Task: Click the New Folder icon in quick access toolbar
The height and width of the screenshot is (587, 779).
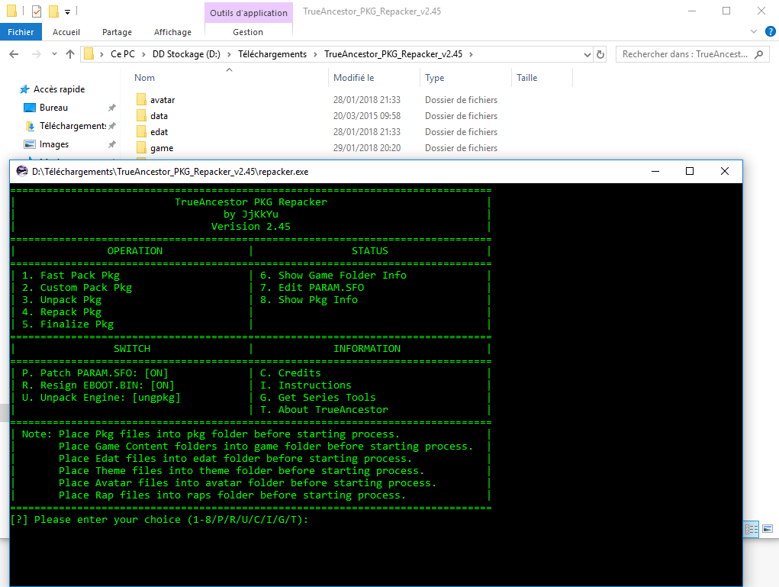Action: [x=53, y=11]
